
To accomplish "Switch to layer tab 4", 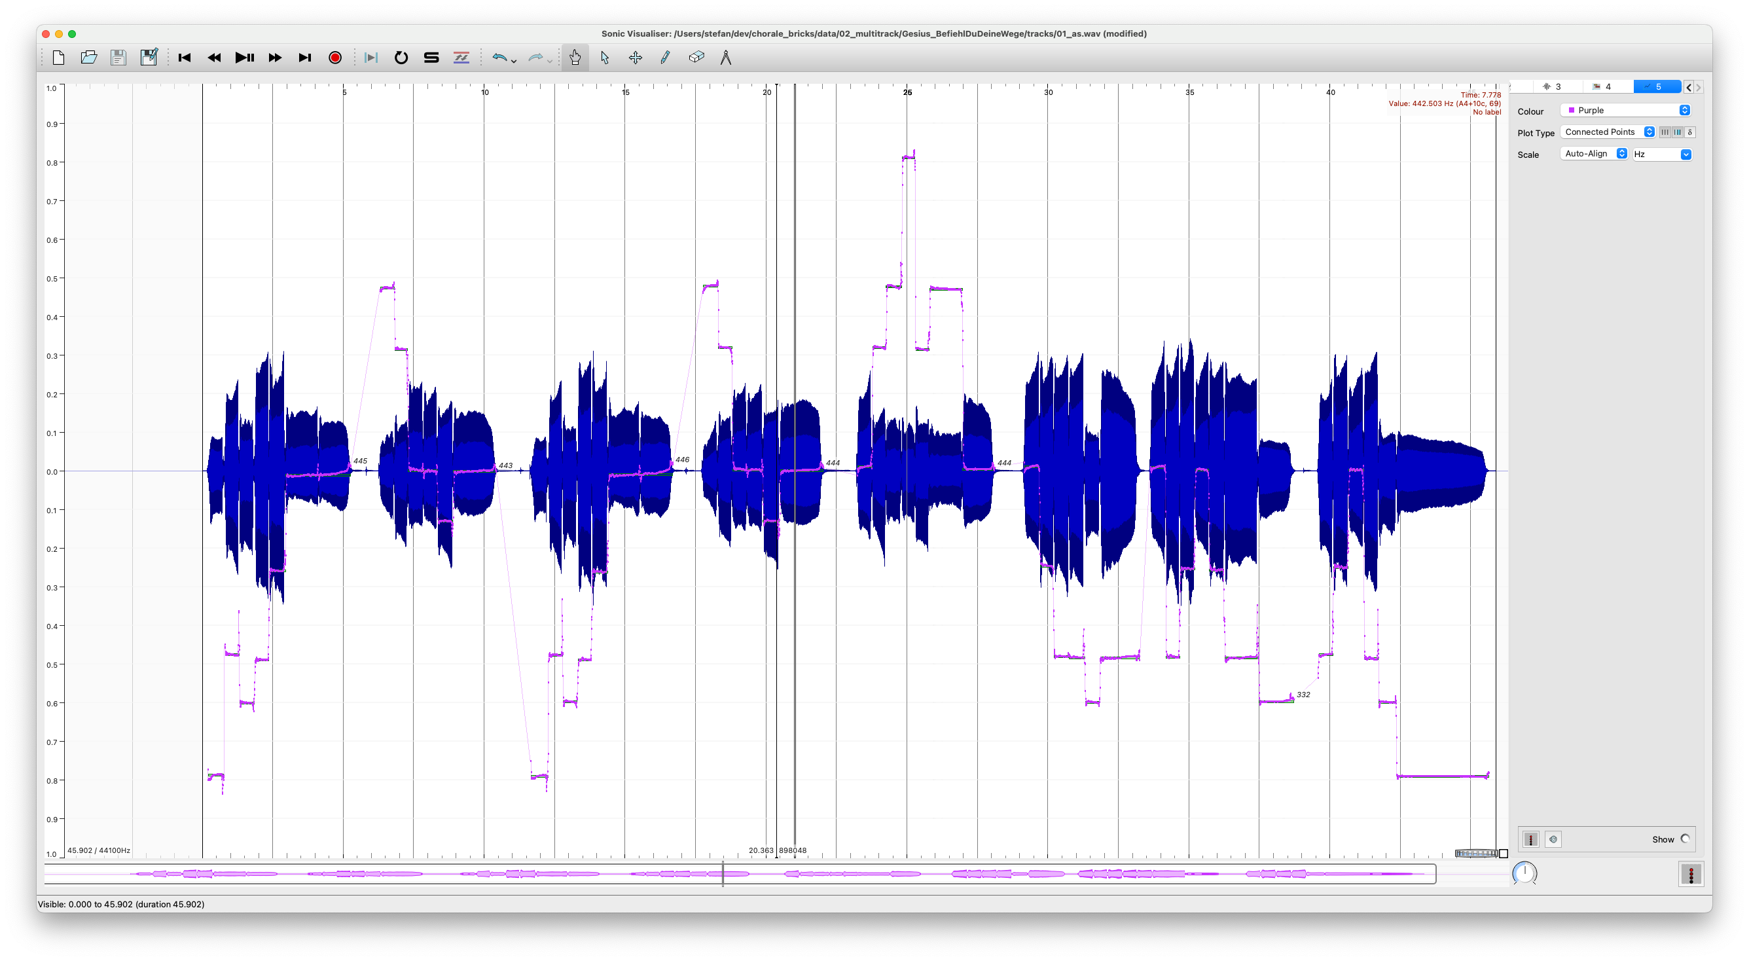I will tap(1603, 87).
